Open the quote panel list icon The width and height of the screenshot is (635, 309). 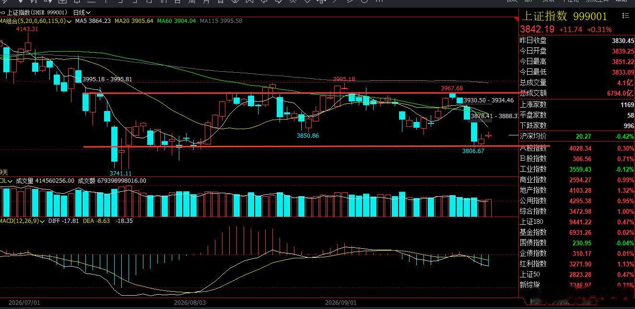tap(625, 16)
